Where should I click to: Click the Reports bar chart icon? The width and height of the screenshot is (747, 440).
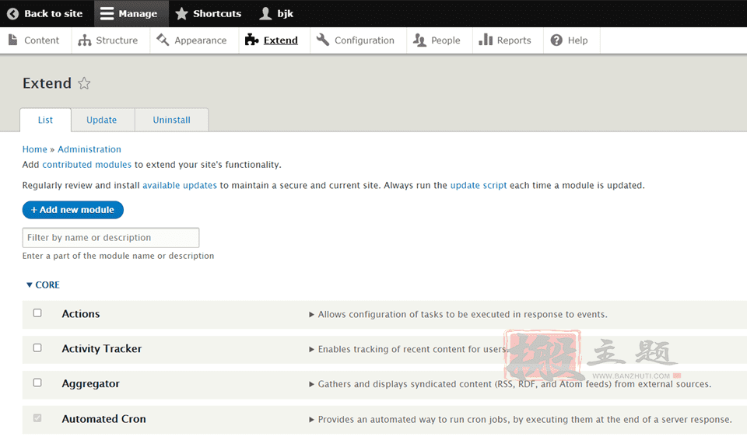(486, 40)
